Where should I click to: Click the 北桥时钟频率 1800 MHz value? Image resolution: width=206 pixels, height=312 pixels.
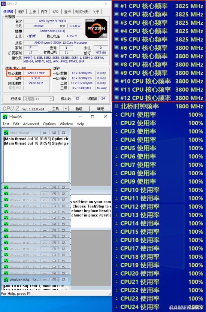coord(189,106)
